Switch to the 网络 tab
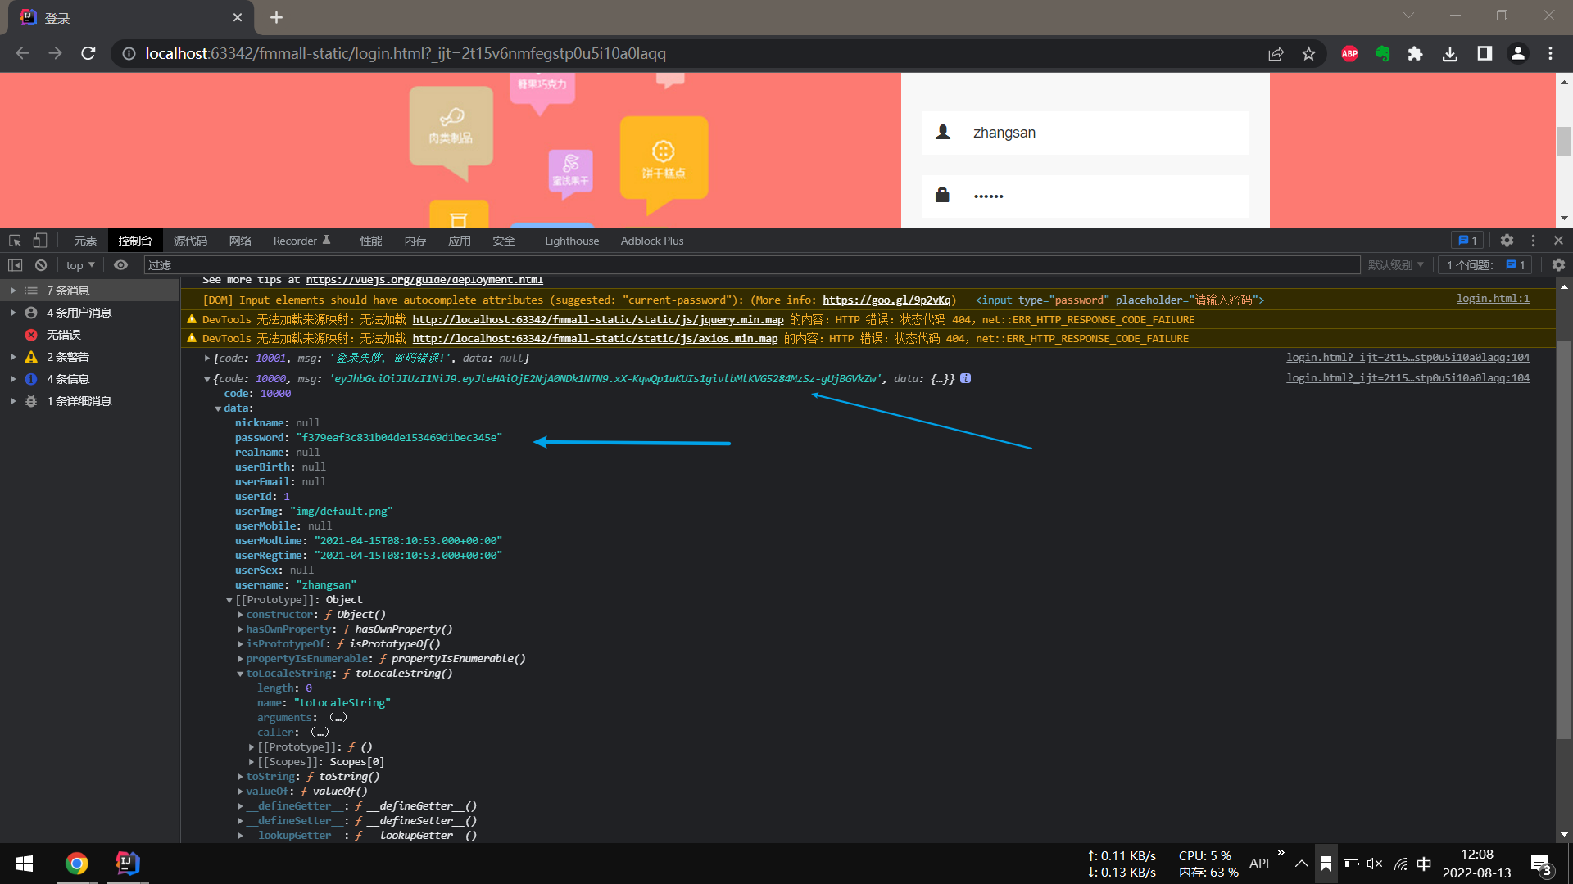The image size is (1573, 884). [x=240, y=241]
